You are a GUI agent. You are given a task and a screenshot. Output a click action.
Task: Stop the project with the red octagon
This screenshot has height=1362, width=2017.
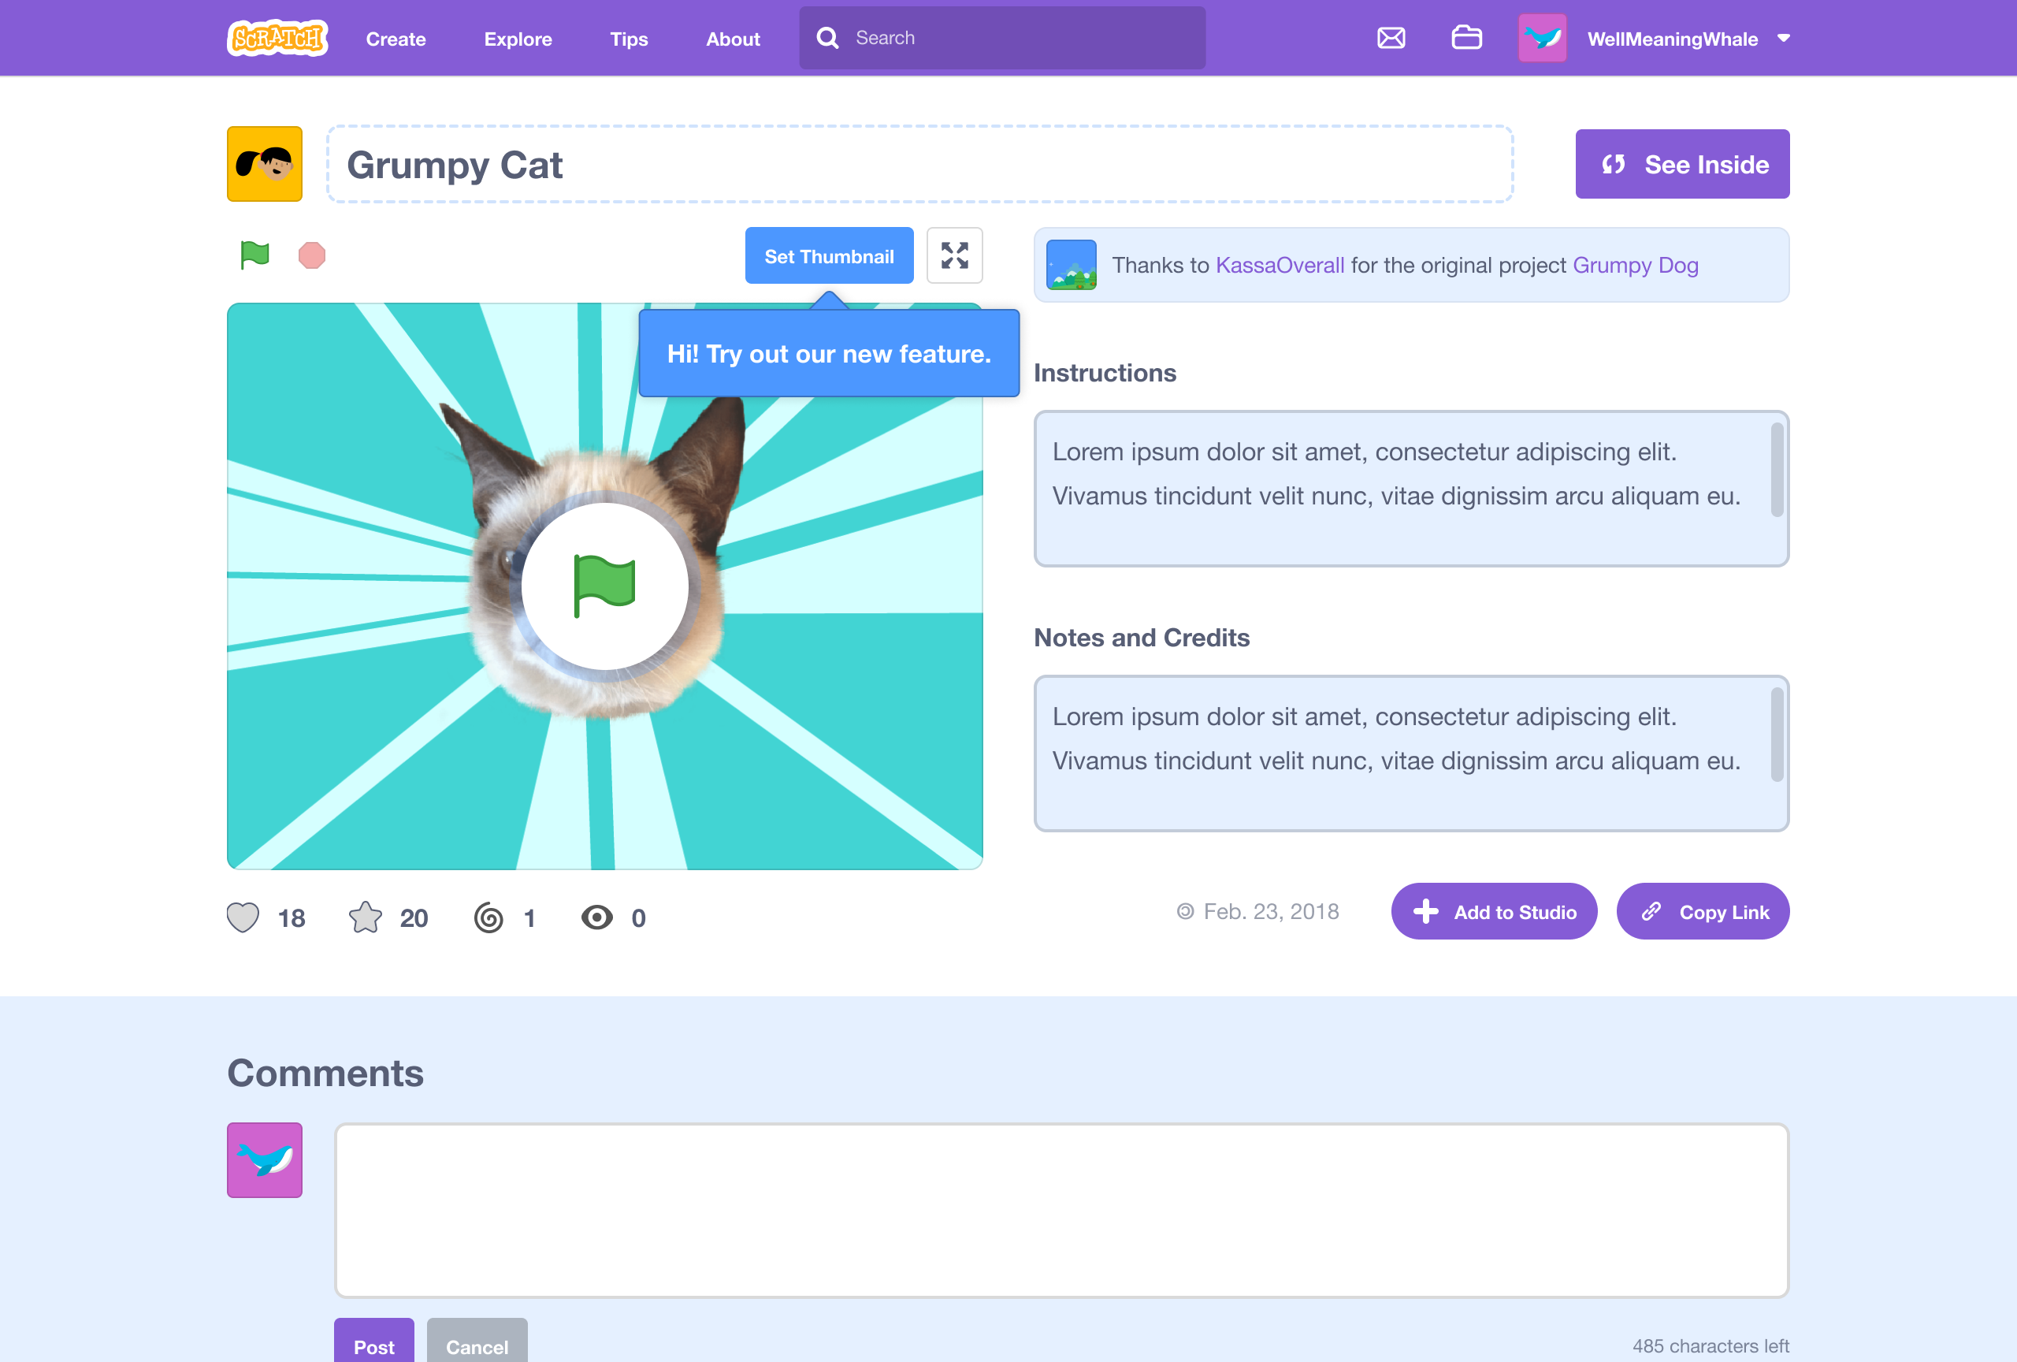311,255
